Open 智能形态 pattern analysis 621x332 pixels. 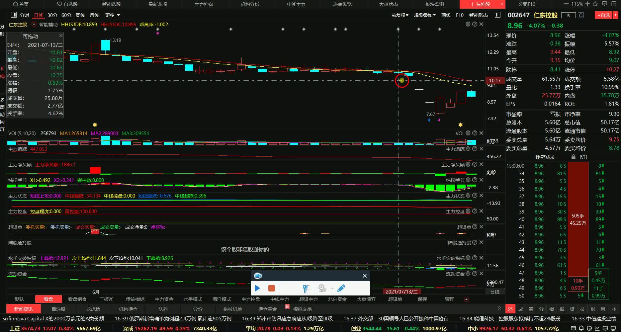point(478,15)
